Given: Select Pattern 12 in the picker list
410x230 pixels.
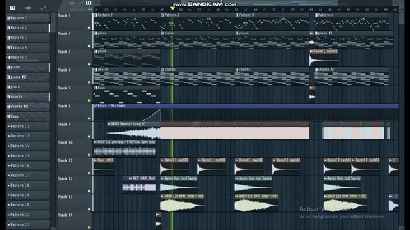Looking at the screenshot, I should point(28,126).
